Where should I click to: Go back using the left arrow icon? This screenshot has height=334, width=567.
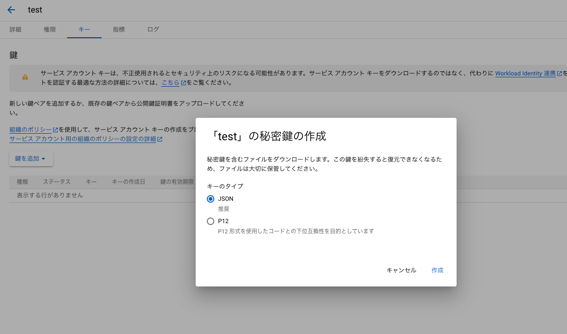[12, 10]
